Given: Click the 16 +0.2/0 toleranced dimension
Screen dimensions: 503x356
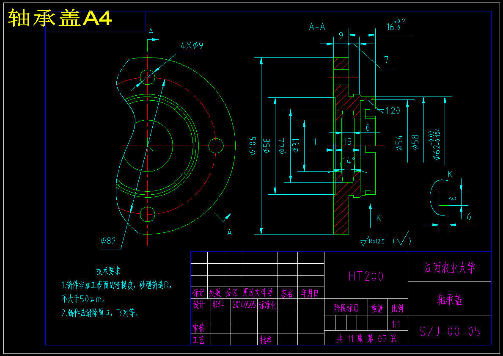Looking at the screenshot, I should click(x=396, y=25).
